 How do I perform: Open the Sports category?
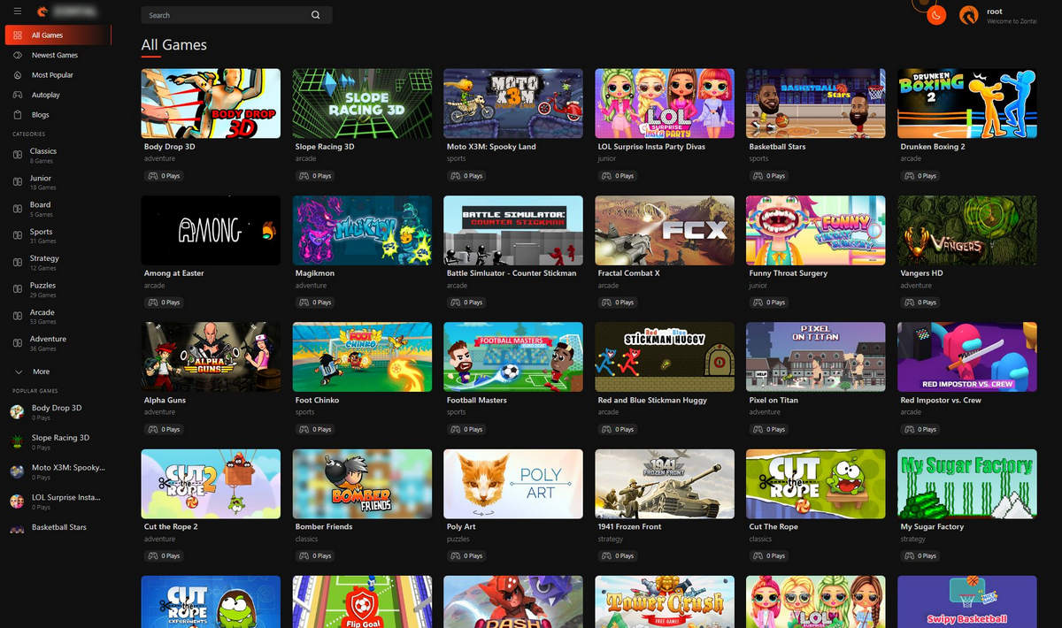coord(41,232)
